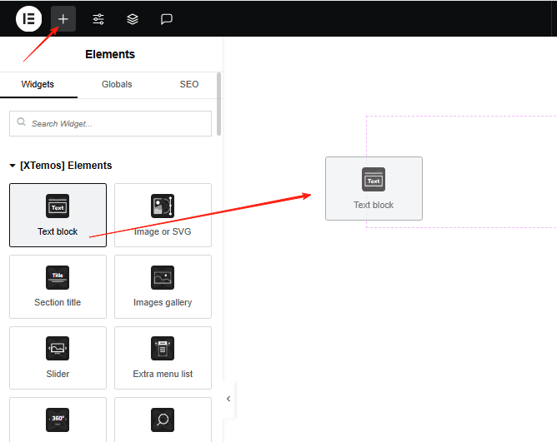This screenshot has width=557, height=442.
Task: Collapse the [XTemos] Elements section
Action: point(13,166)
